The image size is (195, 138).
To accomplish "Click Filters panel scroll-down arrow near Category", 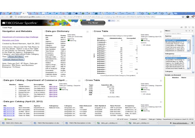I will point(193,72).
